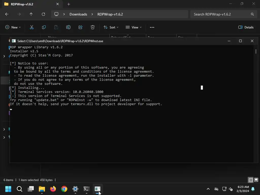
Task: Select RDPWInst console taskbar icon
Action: tap(97, 189)
